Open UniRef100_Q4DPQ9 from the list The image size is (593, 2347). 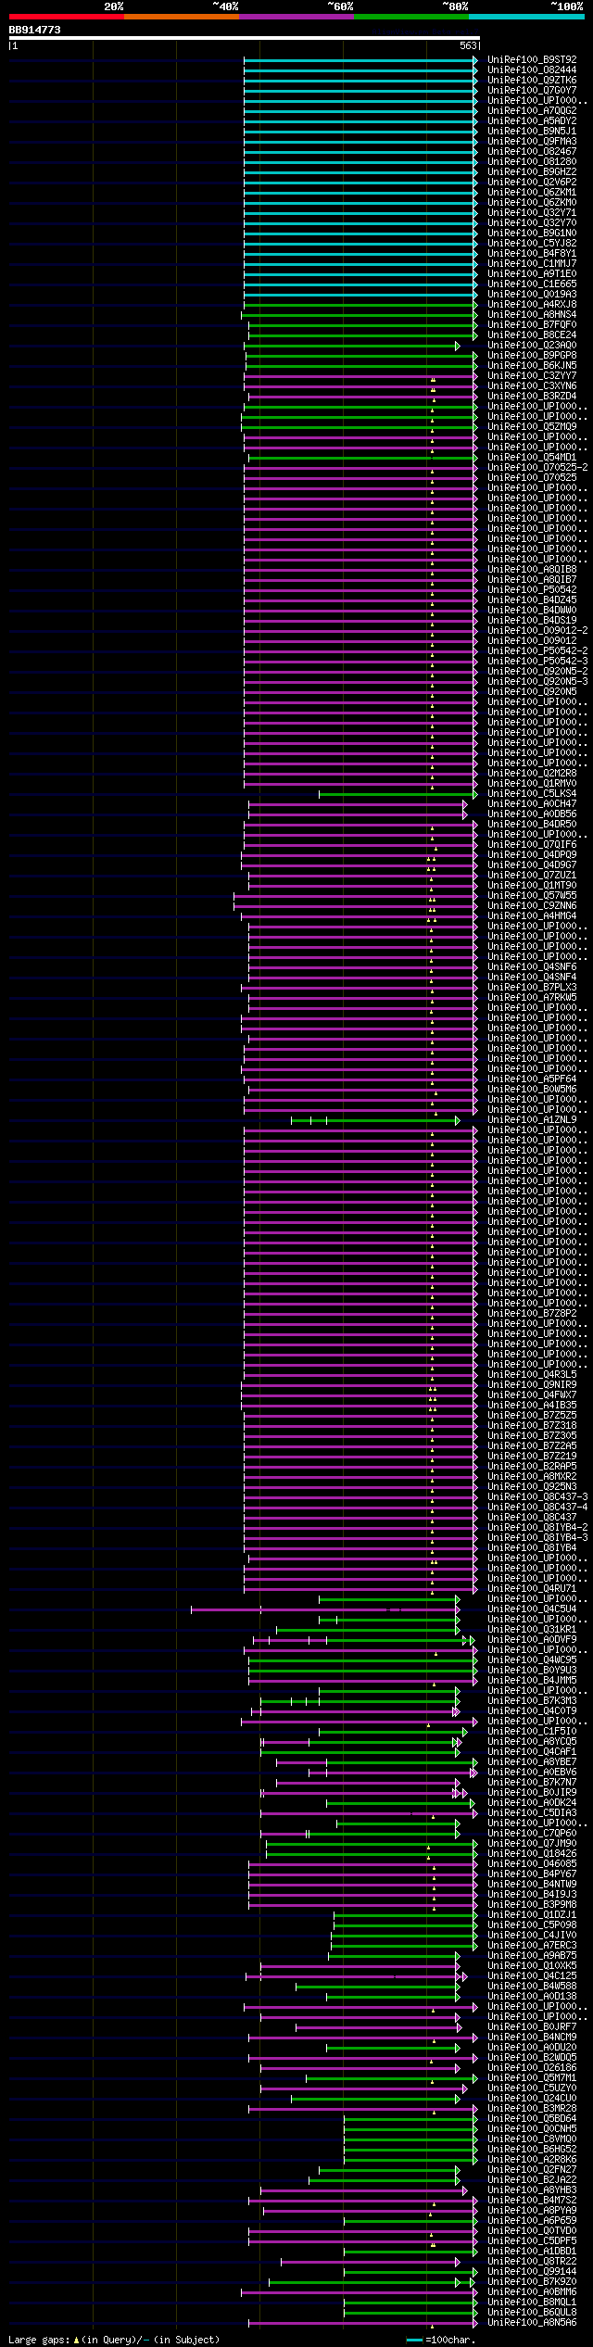532,854
